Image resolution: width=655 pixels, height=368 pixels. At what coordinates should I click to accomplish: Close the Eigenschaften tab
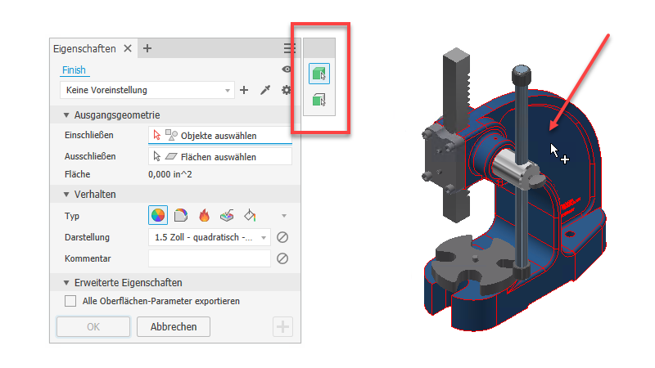tap(128, 48)
